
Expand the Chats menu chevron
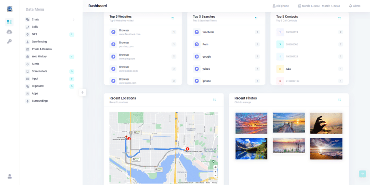74,20
